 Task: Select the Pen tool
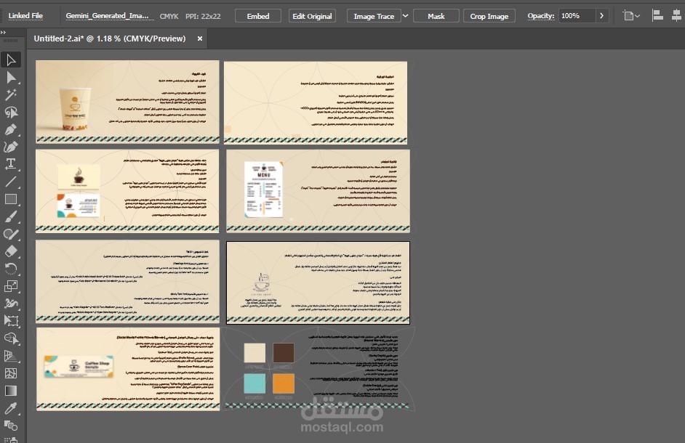11,129
